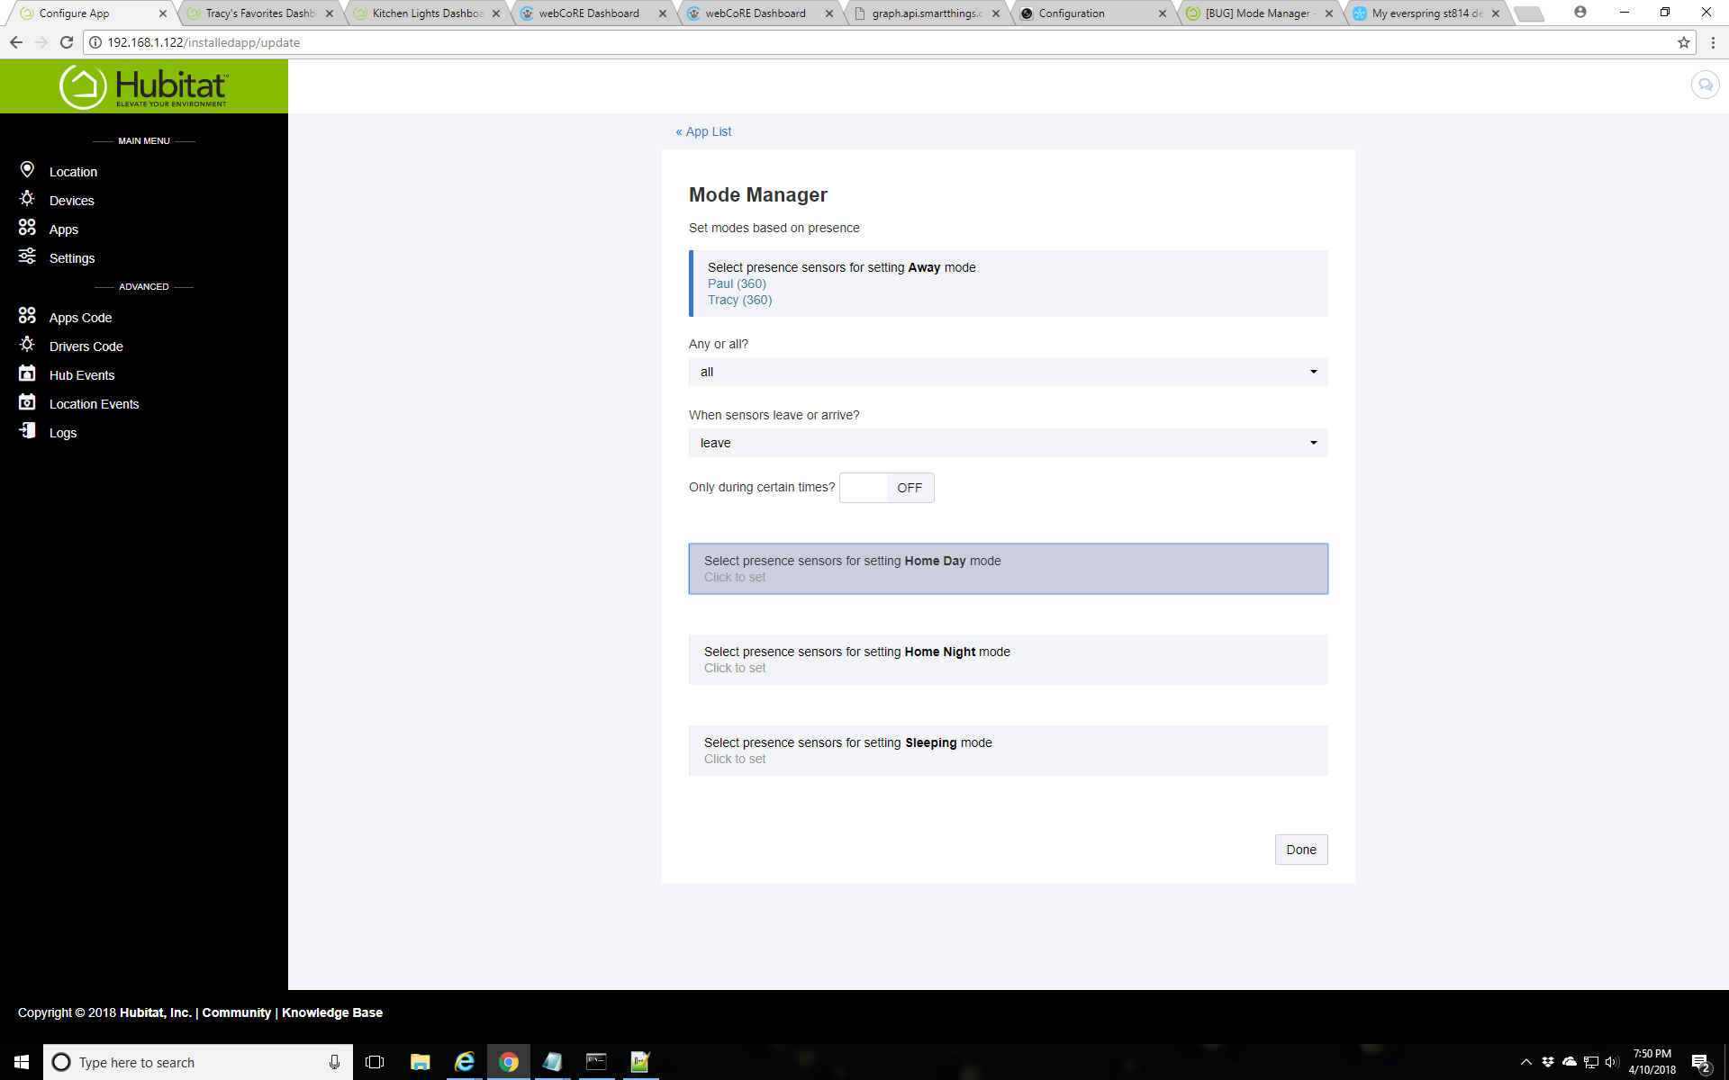Viewport: 1729px width, 1080px height.
Task: Click the Drivers Code icon
Action: point(27,345)
